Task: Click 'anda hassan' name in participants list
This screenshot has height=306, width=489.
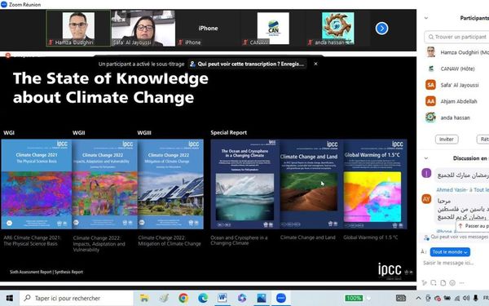Action: pos(455,118)
